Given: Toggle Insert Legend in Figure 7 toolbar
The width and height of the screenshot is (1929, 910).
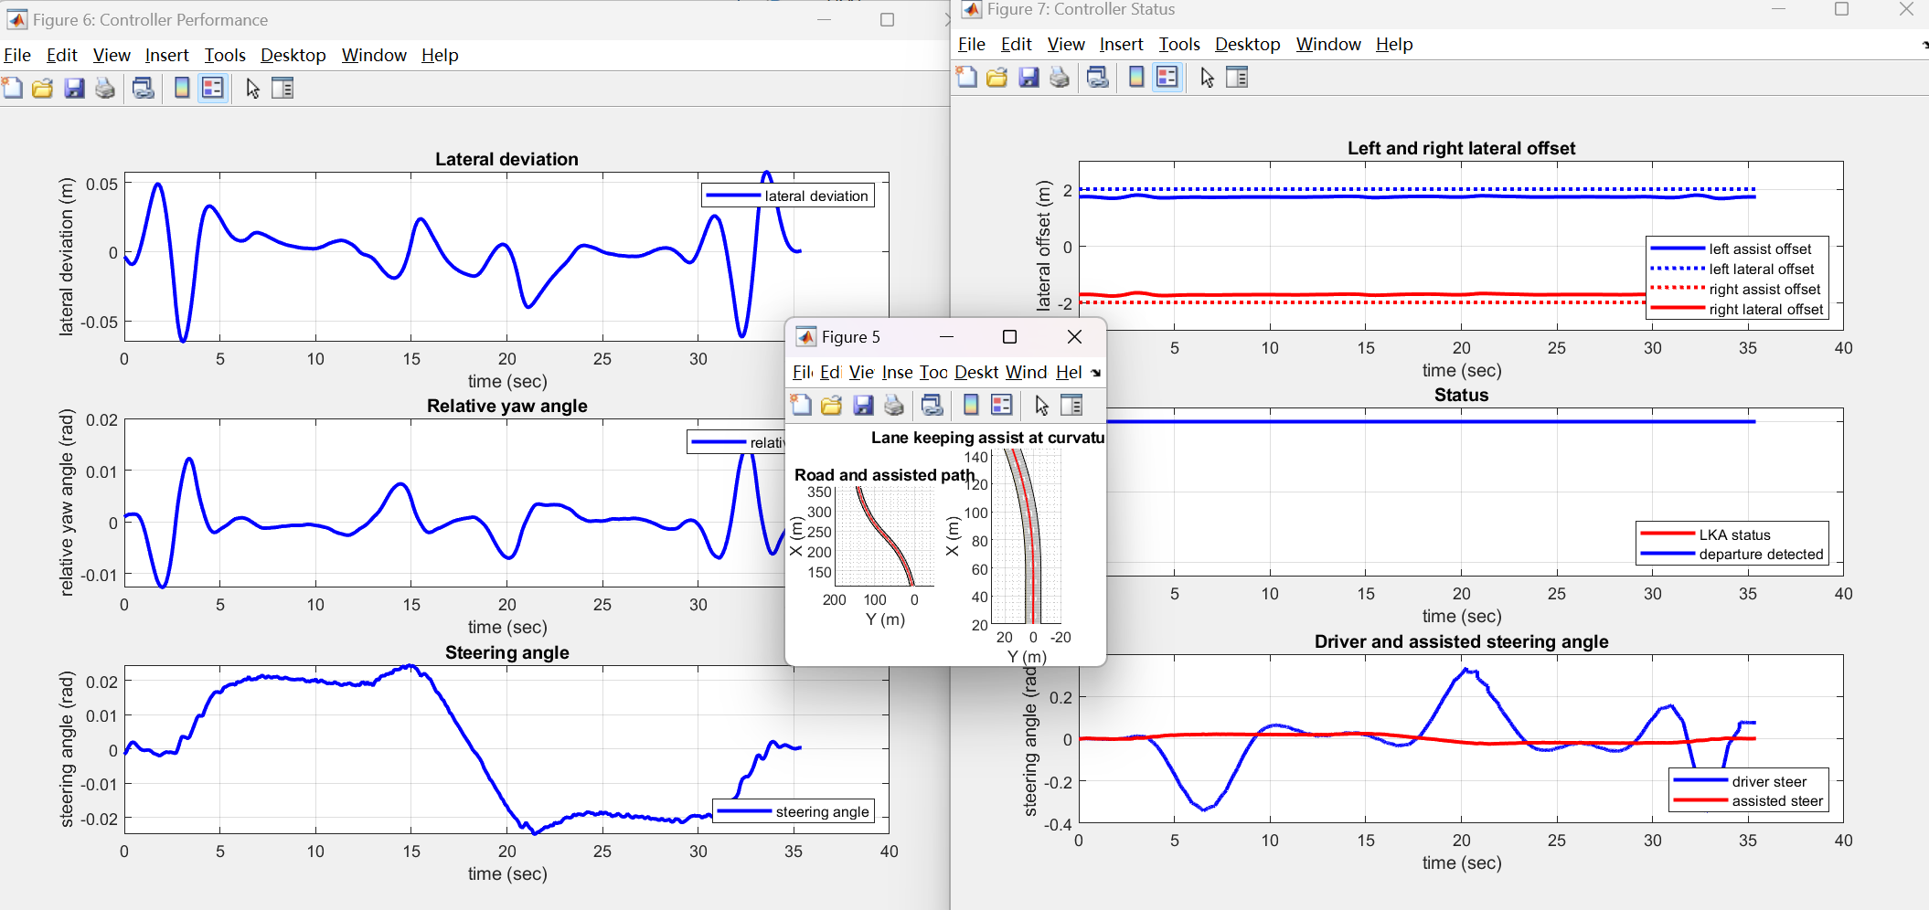Looking at the screenshot, I should pyautogui.click(x=1167, y=77).
